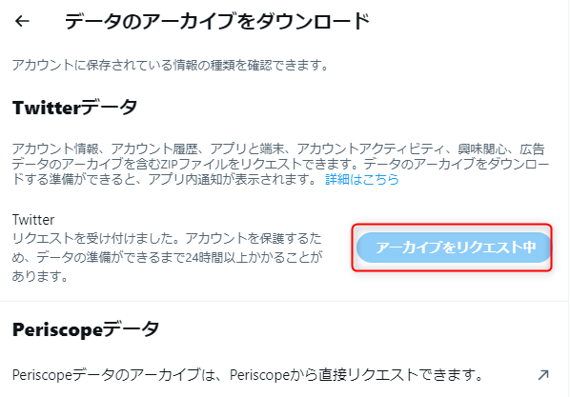Image resolution: width=570 pixels, height=397 pixels.
Task: Click the Twitterデータ section heading
Action: tap(75, 108)
